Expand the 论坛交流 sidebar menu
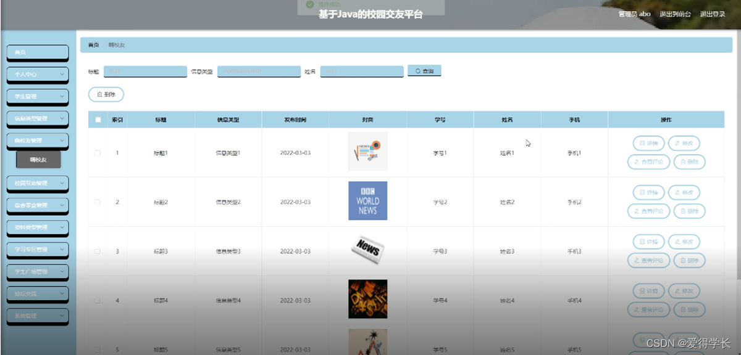 tap(37, 293)
